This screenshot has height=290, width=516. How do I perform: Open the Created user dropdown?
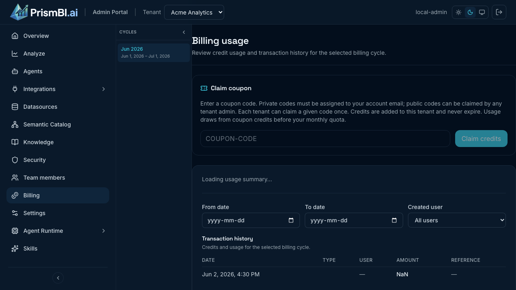click(457, 220)
